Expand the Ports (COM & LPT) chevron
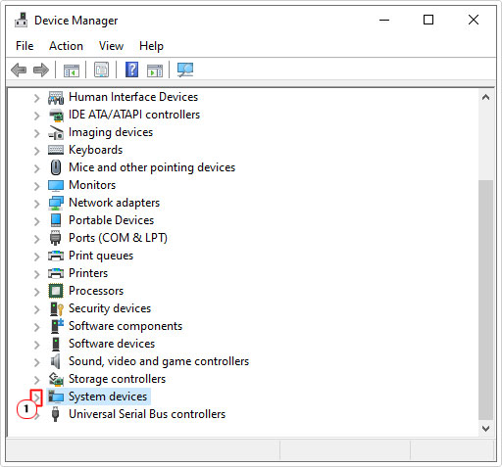Viewport: 502px width, 467px height. (36, 239)
